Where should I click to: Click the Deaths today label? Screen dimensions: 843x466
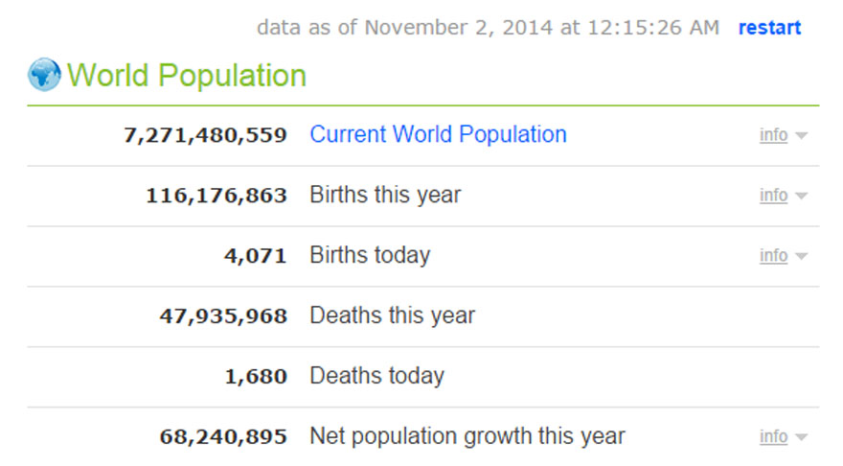pos(377,376)
